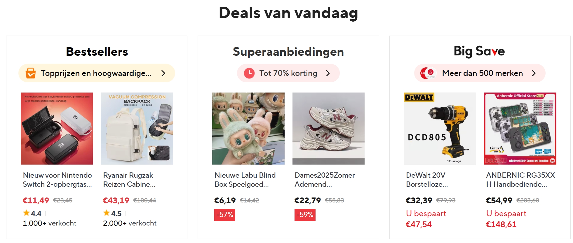View the Labu plush toys product image
This screenshot has width=573, height=243.
248,128
